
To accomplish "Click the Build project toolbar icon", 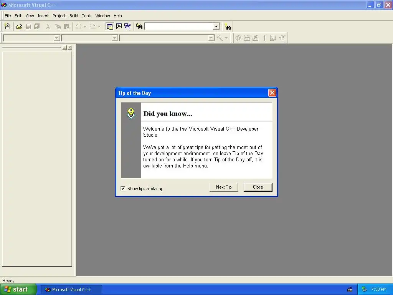I will (247, 38).
